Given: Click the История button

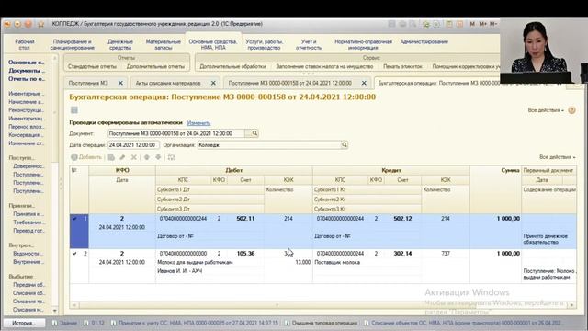Looking at the screenshot, I should tap(24, 323).
